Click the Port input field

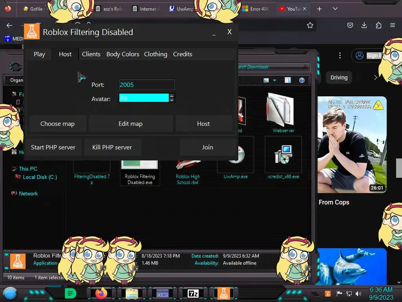(147, 85)
